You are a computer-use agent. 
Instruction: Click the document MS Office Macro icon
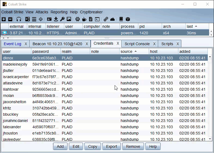tap(91, 19)
